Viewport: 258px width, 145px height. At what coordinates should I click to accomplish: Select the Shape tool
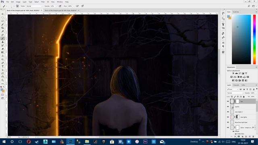2,73
